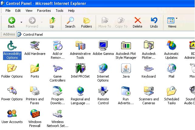Open Administrative Tools icon
Viewport: 195px width, 130px height.
[80, 45]
